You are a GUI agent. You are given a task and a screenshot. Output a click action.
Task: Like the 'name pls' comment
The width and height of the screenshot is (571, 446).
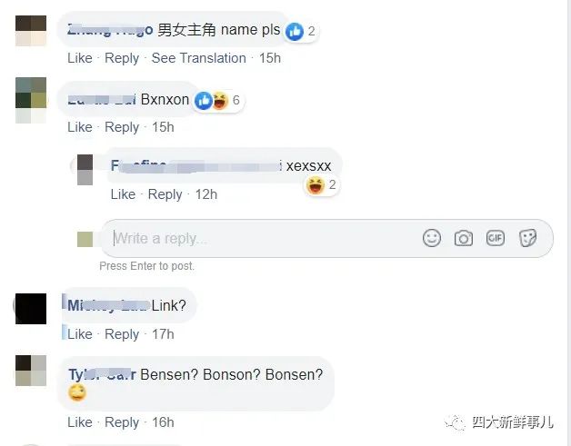click(x=80, y=58)
